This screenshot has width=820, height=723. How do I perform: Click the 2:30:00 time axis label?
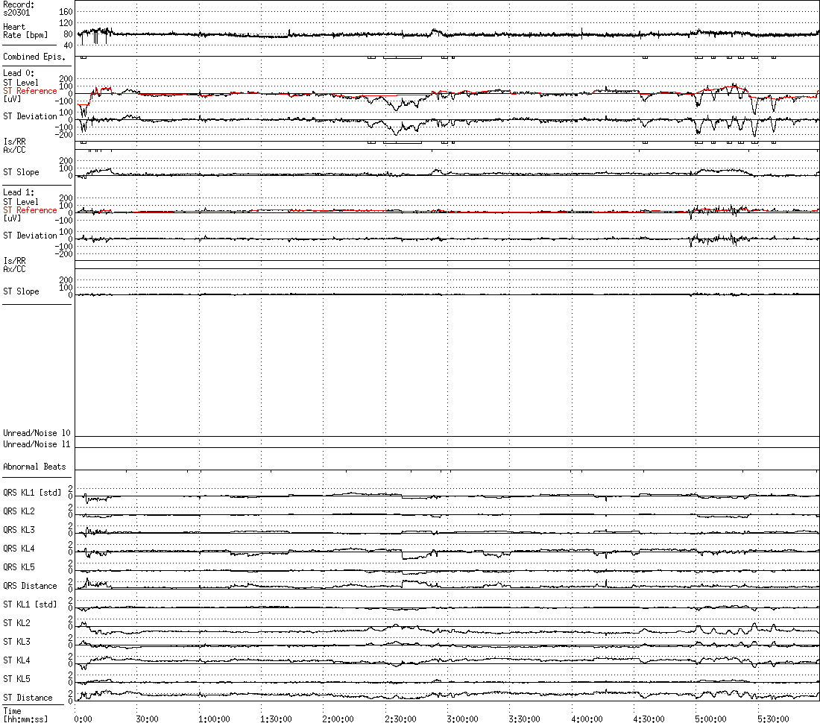tap(400, 719)
